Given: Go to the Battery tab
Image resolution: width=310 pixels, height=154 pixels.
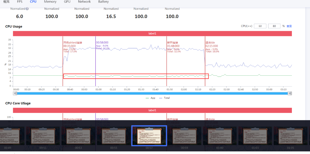Looking at the screenshot, I should [x=103, y=2].
